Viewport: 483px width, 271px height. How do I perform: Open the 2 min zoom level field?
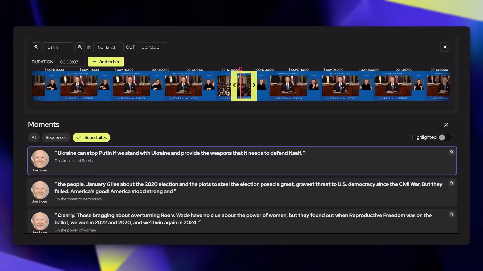click(58, 47)
